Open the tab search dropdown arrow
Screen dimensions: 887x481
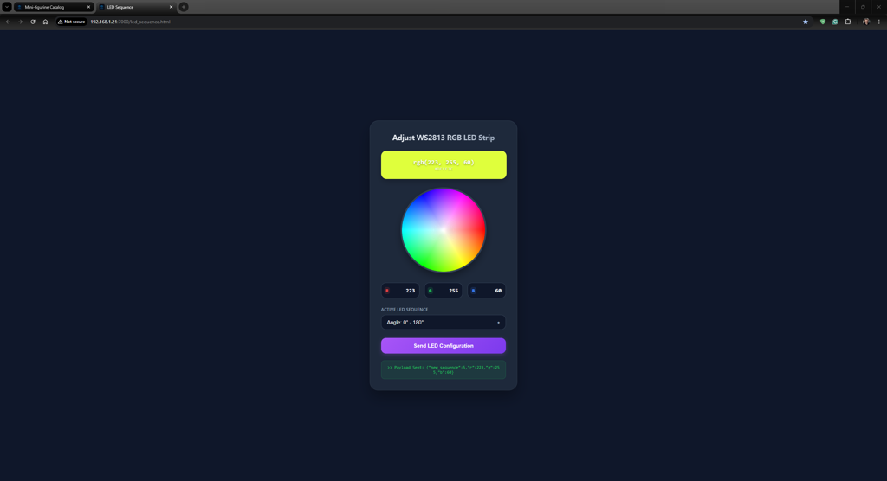(7, 7)
